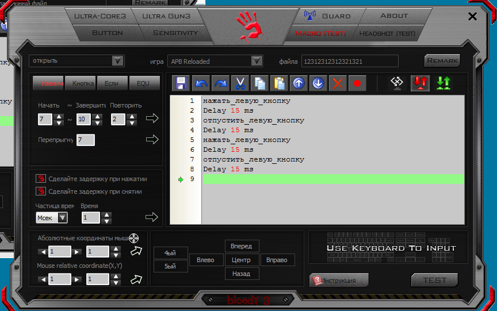Open the Button tab
This screenshot has width=497, height=311.
pyautogui.click(x=107, y=33)
